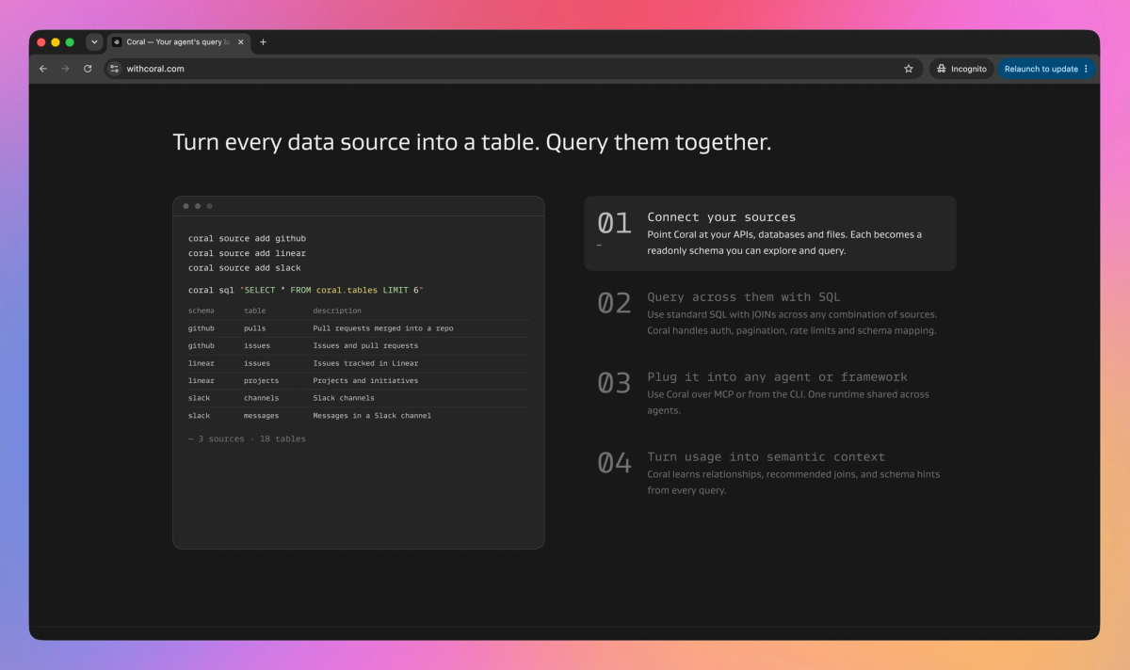The width and height of the screenshot is (1130, 670).
Task: Click the "messages" table cell
Action: [261, 416]
